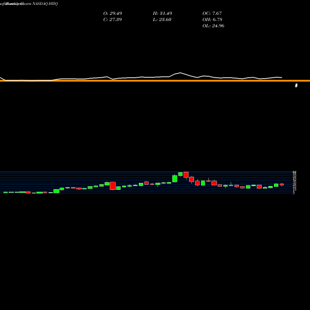Select the close value C: 27.39
Screen dimensions: 310x310
click(112, 20)
